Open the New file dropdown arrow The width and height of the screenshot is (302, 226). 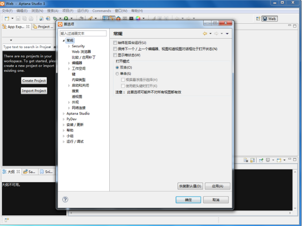pos(12,18)
